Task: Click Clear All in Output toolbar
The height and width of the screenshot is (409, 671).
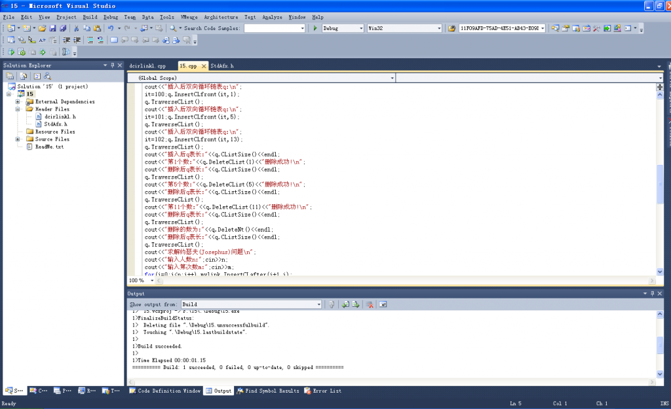Action: [x=370, y=304]
